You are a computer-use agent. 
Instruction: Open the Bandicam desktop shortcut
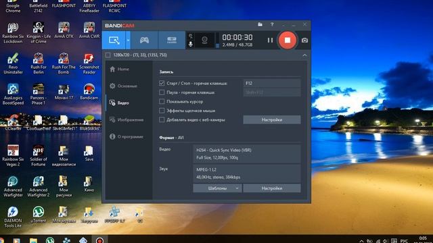point(89,92)
